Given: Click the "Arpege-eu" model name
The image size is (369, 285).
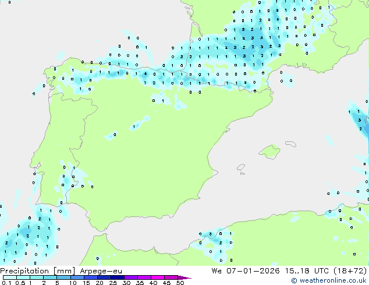Looking at the screenshot, I should (101, 271).
